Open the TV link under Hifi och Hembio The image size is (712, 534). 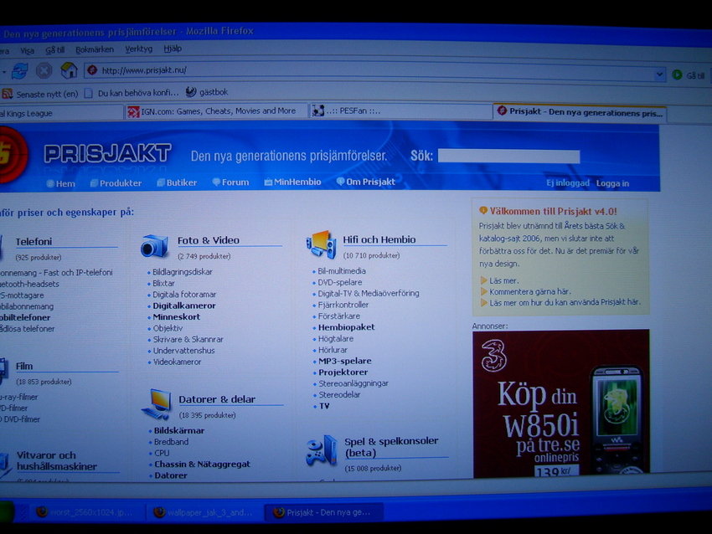coord(324,406)
